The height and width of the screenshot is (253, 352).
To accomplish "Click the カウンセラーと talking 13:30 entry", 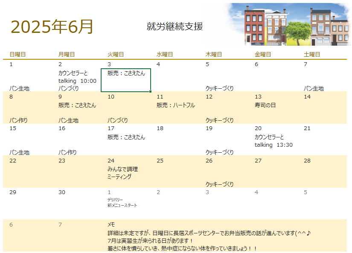I will click(x=273, y=141).
